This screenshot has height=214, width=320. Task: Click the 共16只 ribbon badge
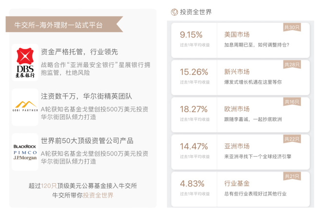pos(292,102)
